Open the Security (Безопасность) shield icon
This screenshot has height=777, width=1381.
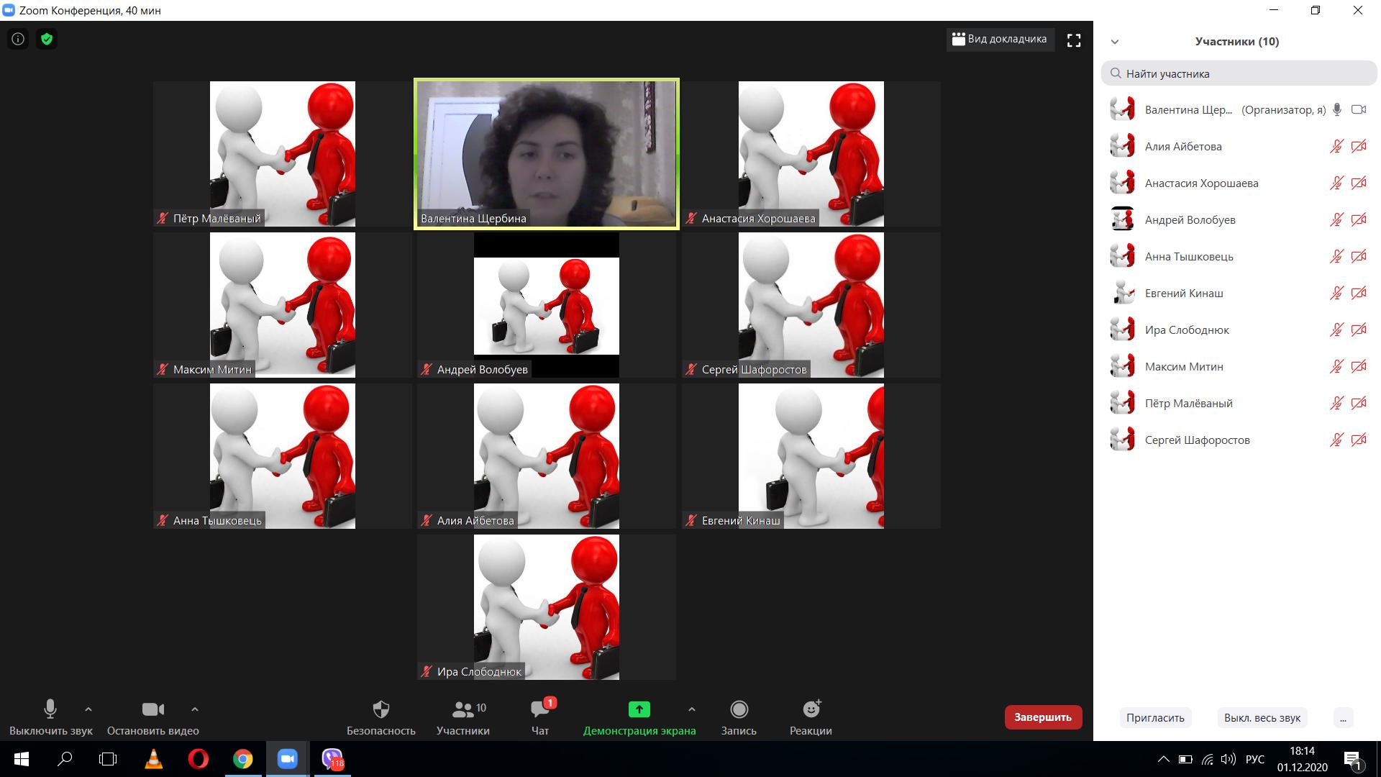click(x=381, y=710)
